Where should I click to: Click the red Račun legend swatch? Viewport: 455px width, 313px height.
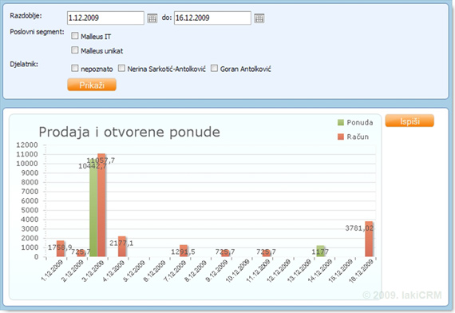click(341, 137)
